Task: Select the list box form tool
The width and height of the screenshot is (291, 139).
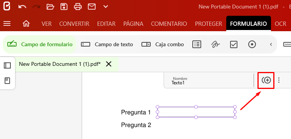Action: 197,45
